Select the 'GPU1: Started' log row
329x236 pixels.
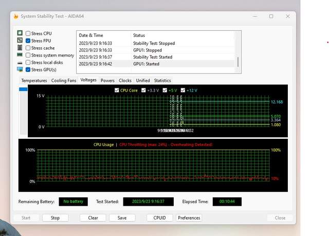(156, 64)
